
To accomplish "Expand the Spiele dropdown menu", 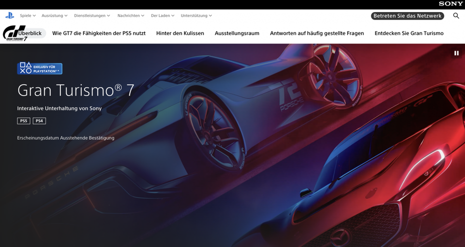I will coord(27,16).
